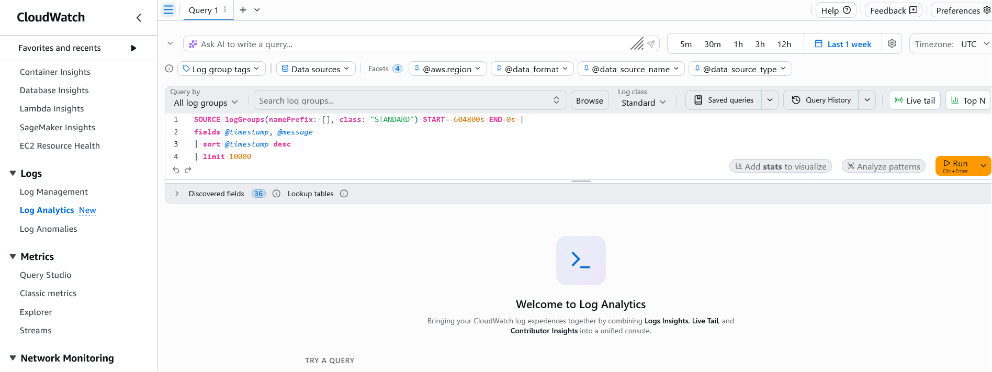The image size is (992, 372).
Task: Open the @data_format facet dropdown
Action: pos(532,69)
